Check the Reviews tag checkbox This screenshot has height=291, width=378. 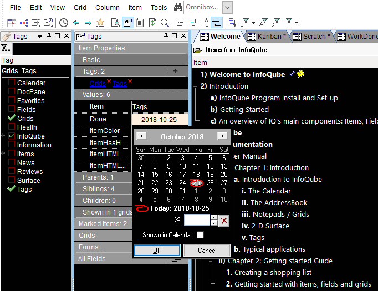12,171
